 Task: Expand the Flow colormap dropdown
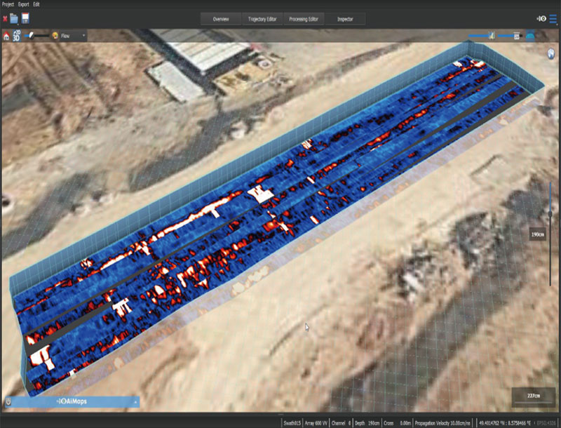pos(83,35)
